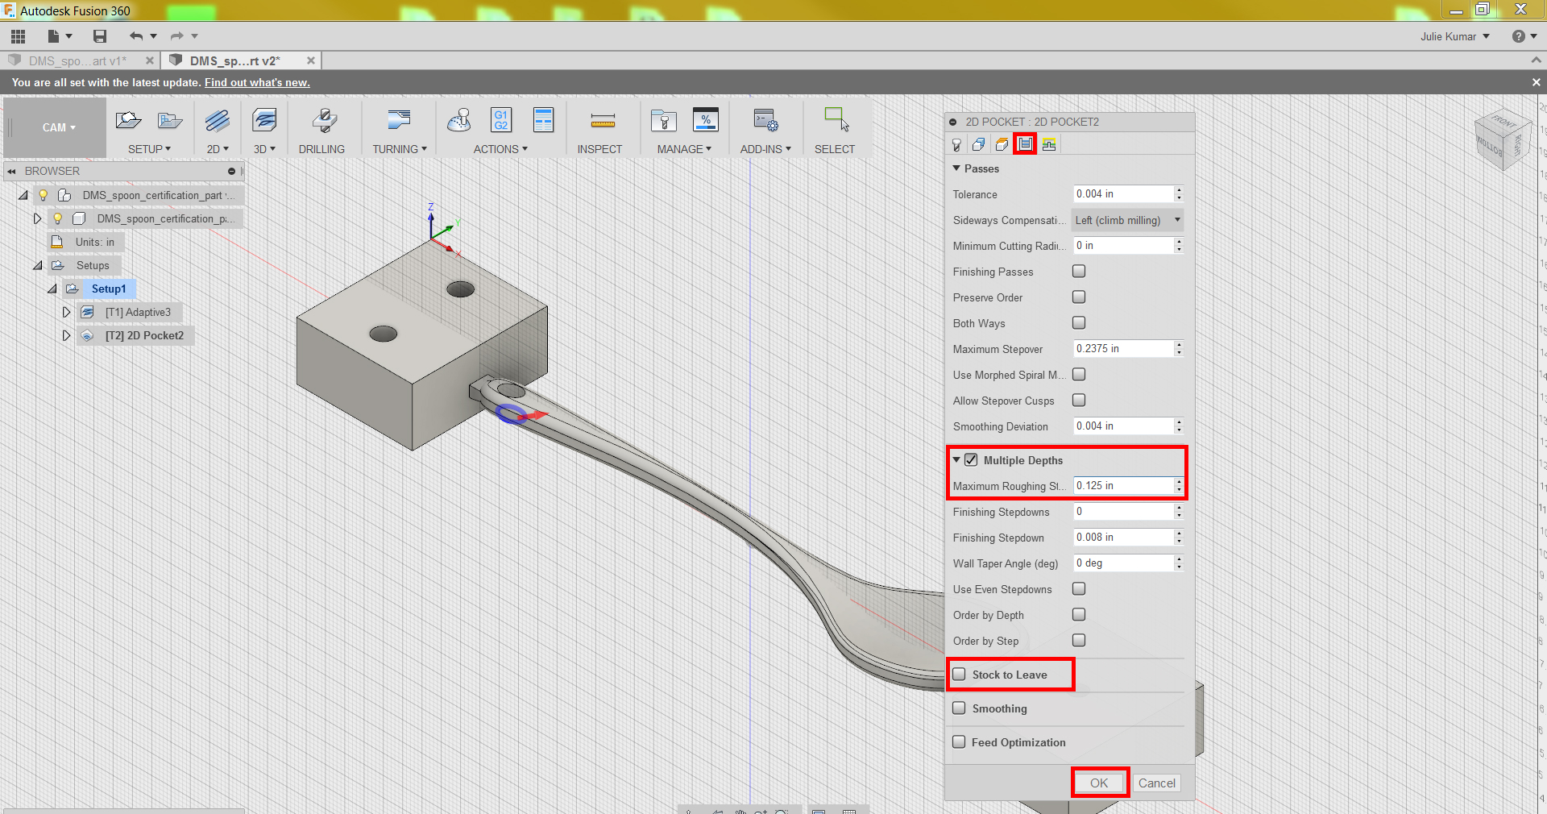Click the Tolerance value field
The width and height of the screenshot is (1547, 814).
coord(1123,194)
